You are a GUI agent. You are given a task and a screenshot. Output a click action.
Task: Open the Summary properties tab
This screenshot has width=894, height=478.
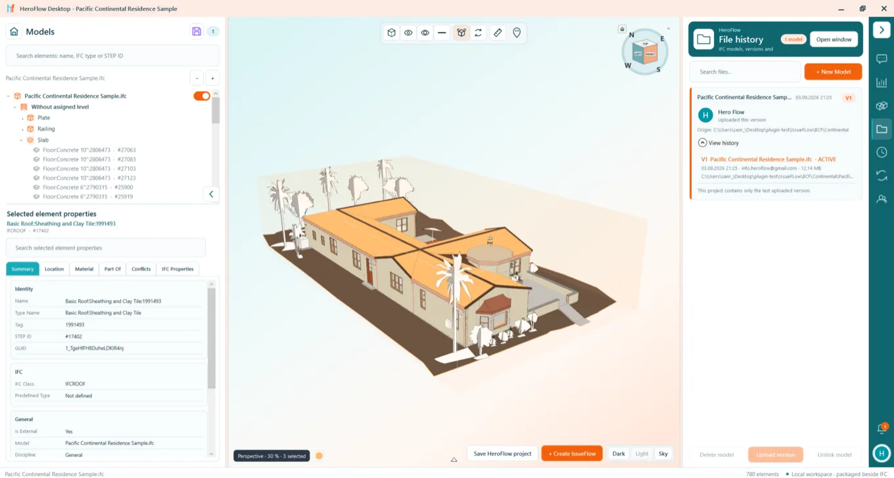coord(22,269)
